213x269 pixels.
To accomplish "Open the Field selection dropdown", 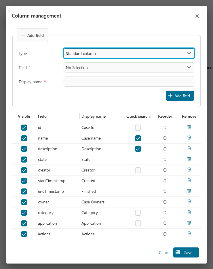I will [129, 68].
